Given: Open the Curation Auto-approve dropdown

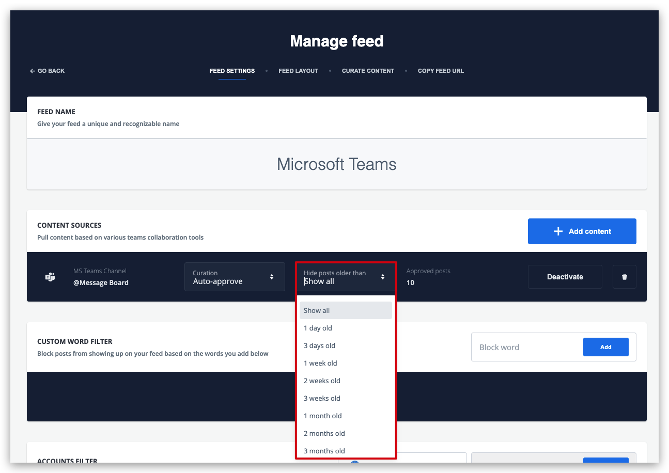Looking at the screenshot, I should (235, 277).
